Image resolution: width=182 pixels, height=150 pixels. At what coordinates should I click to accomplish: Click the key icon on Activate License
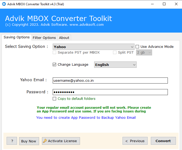tap(45, 141)
